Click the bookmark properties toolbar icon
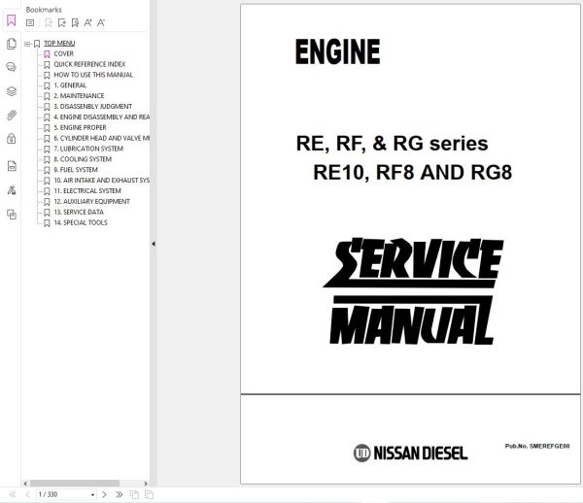The image size is (583, 503). (x=75, y=23)
